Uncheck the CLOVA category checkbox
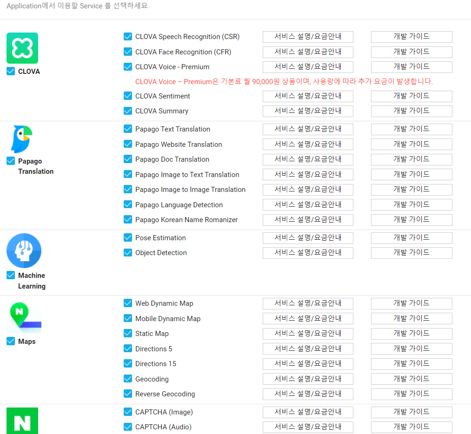 click(x=11, y=71)
